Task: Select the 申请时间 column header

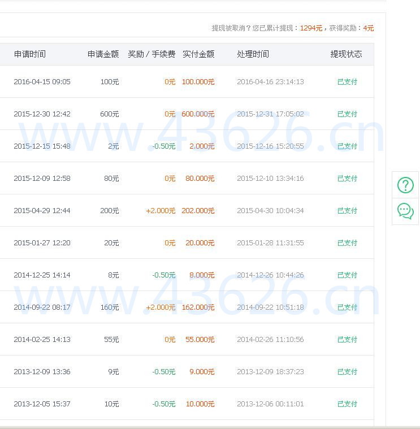Action: tap(30, 54)
